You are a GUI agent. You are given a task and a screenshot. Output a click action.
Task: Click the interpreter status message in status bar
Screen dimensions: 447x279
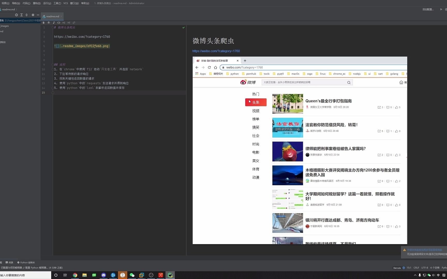pyautogui.click(x=32, y=268)
